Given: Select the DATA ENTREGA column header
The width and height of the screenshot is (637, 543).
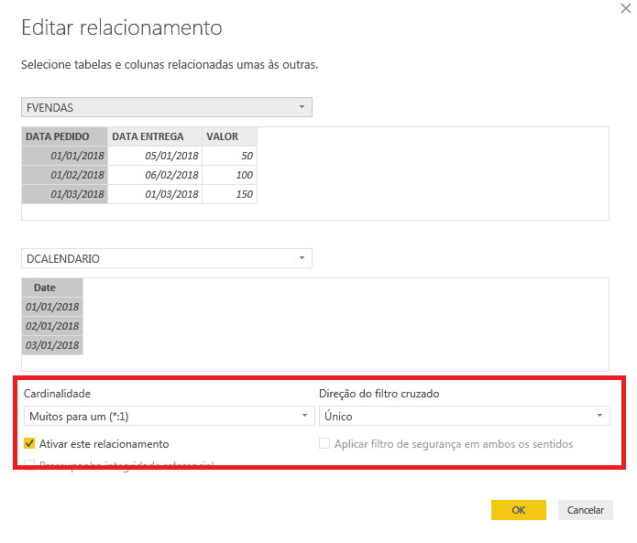Looking at the screenshot, I should point(155,136).
